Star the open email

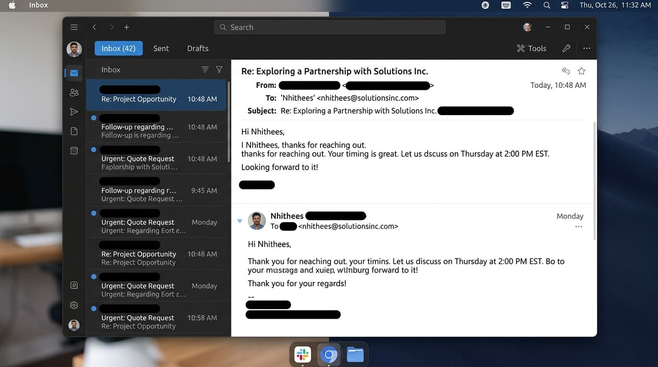[581, 71]
